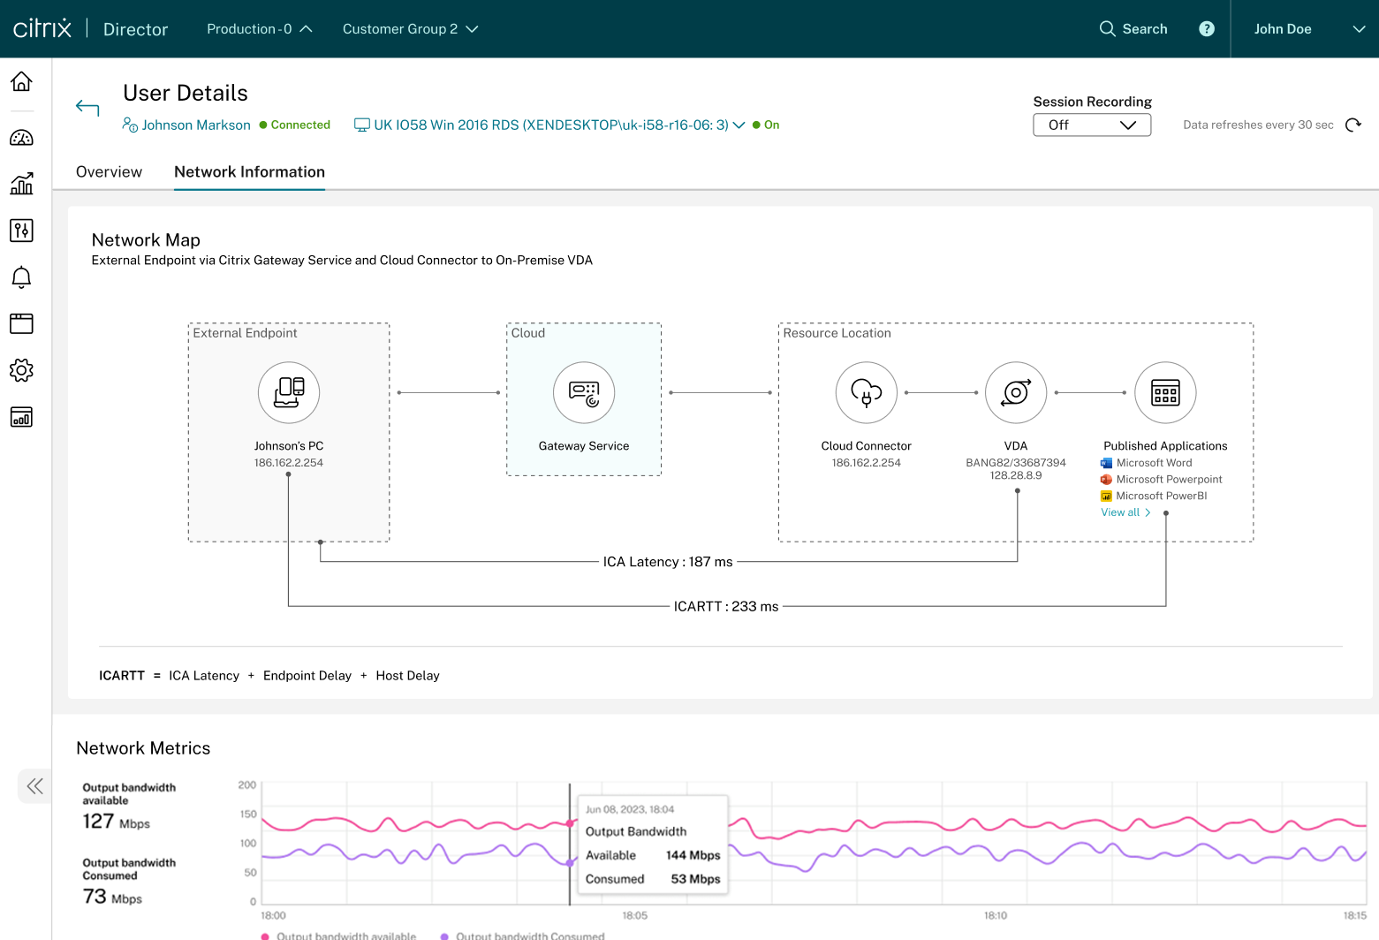Screen dimensions: 1379x940
Task: Open the Session Recording dropdown
Action: tap(1091, 125)
